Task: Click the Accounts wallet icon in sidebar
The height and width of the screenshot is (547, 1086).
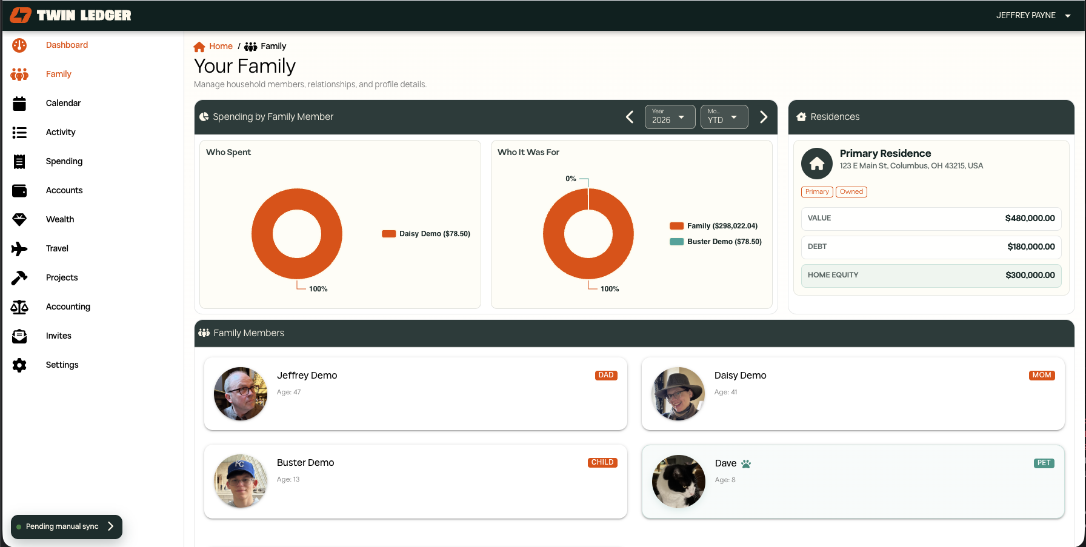Action: [19, 191]
